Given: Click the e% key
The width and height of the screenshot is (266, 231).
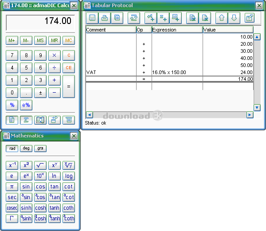Looking at the screenshot, I should tap(26, 105).
